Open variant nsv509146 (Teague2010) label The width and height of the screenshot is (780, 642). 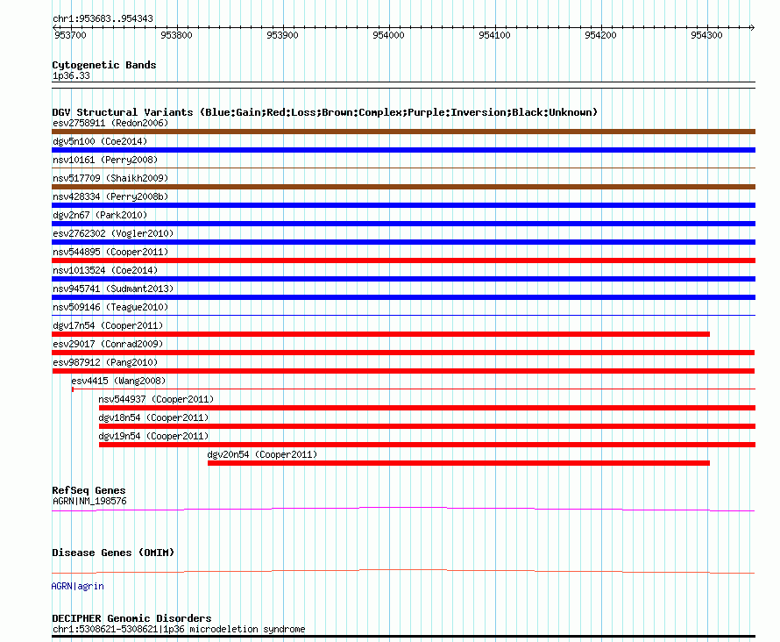[110, 307]
